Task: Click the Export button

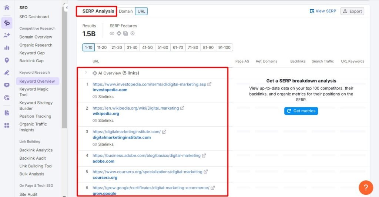Action: point(352,11)
